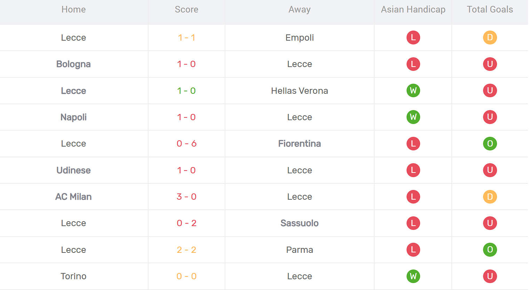The height and width of the screenshot is (290, 529).
Task: Click the 0 - 6 score for Lecce vs Fiorentina
Action: click(x=186, y=143)
